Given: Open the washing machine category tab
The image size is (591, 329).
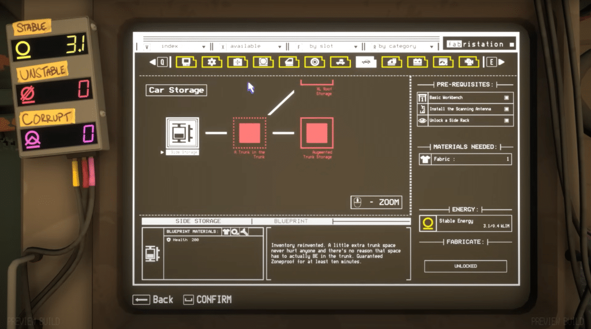Looking at the screenshot, I should tap(263, 62).
